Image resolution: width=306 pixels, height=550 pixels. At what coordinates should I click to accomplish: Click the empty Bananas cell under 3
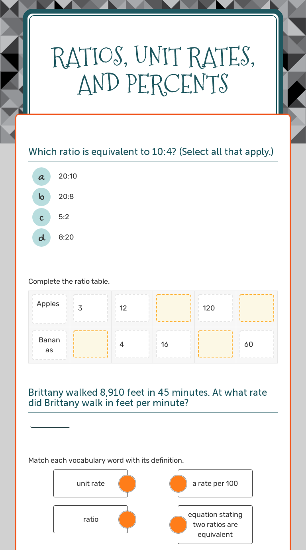pyautogui.click(x=90, y=344)
